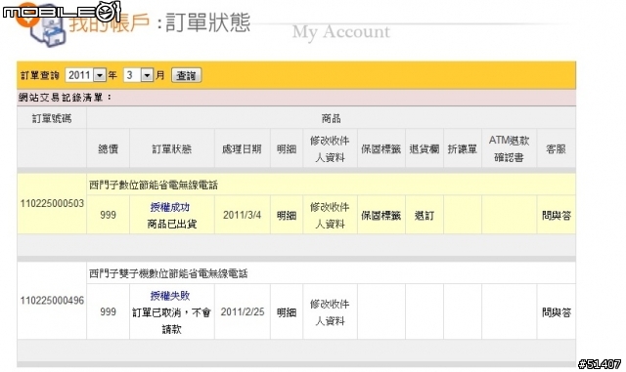Screen dimensions: 626x372
Task: Click the My Account heading text
Action: pyautogui.click(x=341, y=32)
